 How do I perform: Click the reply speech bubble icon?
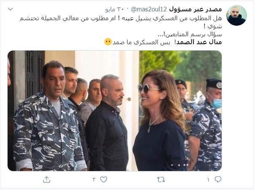(x=218, y=179)
